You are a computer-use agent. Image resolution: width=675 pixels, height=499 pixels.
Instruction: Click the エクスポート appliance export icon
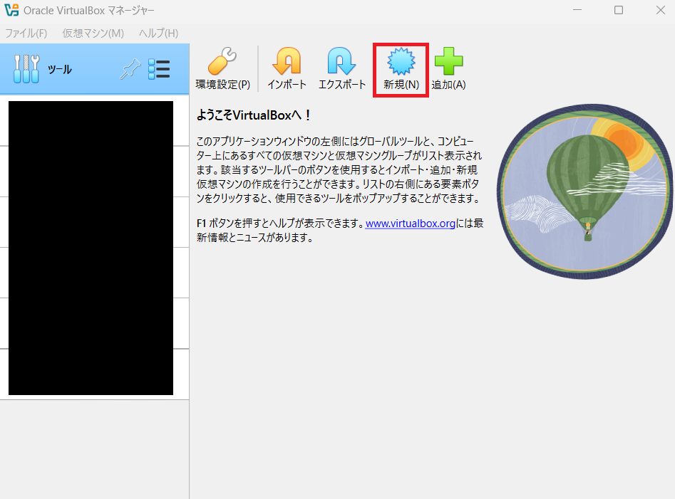click(x=341, y=63)
